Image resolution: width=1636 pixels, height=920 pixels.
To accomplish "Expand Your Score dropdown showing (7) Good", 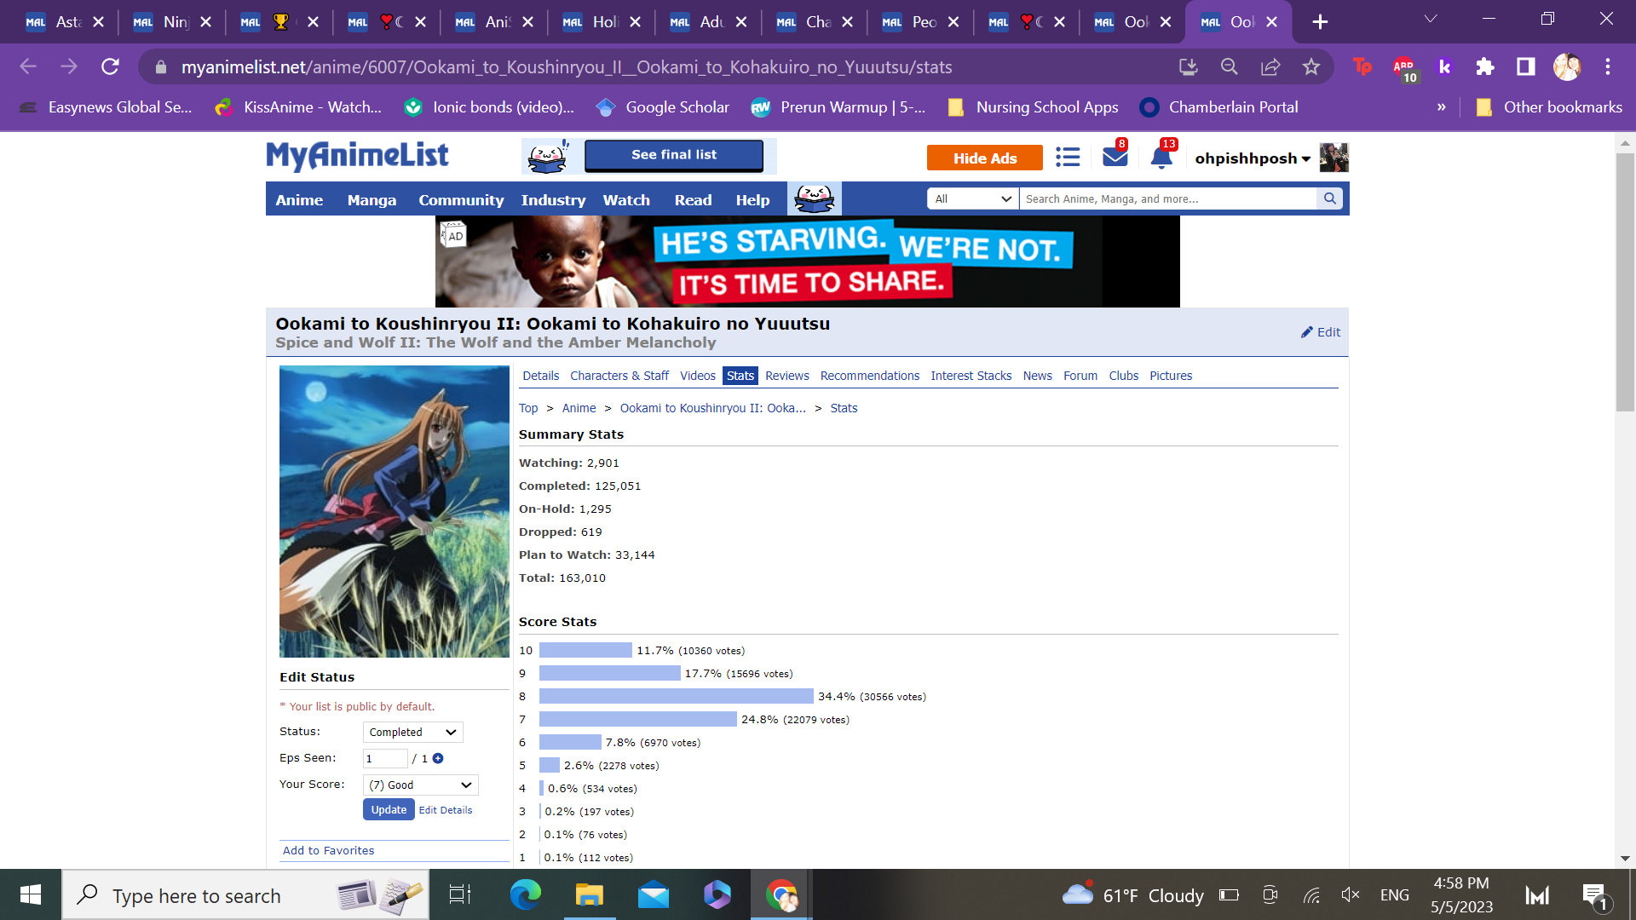I will click(420, 785).
